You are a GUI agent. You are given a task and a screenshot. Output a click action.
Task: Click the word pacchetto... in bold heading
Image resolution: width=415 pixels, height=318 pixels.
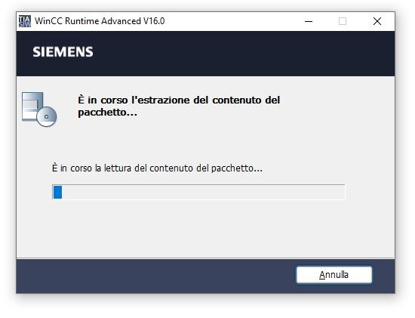click(107, 113)
